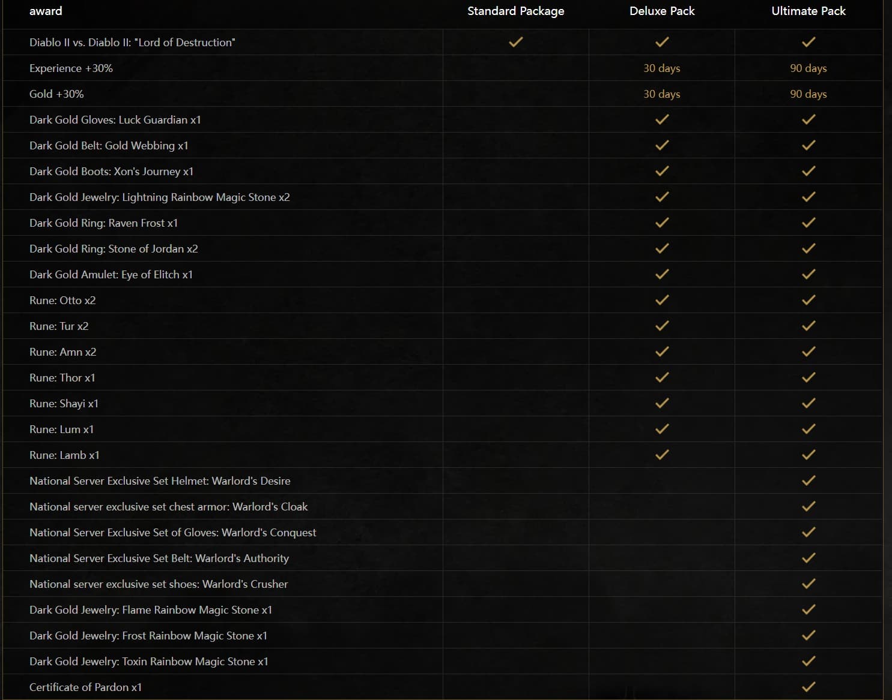Select the Ultimate Pack column header
This screenshot has width=892, height=700.
[x=808, y=11]
